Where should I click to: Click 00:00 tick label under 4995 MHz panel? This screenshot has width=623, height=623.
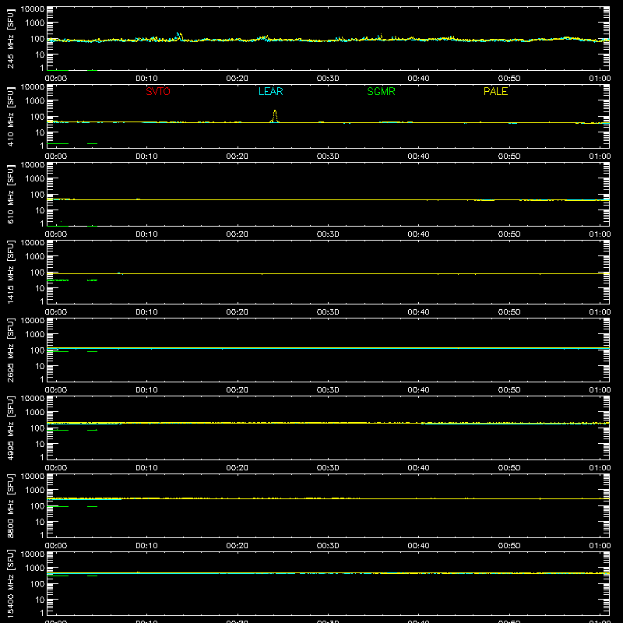(x=56, y=468)
